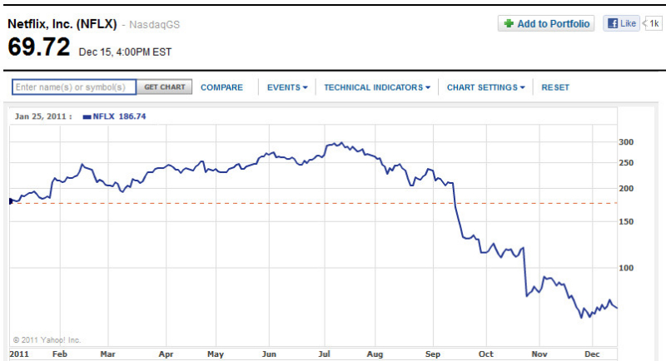Screen dimensions: 666x361
Task: Click in the symbol search input field
Action: 74,87
